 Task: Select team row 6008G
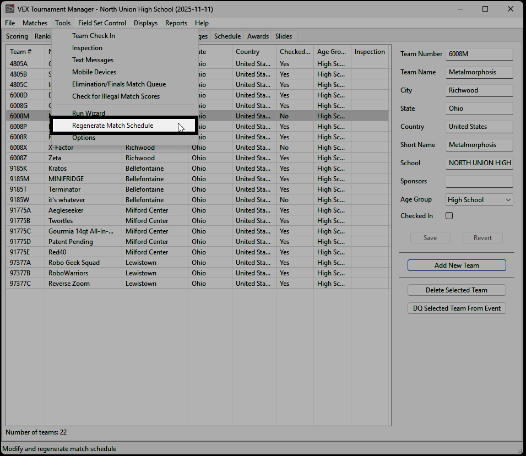coord(198,105)
